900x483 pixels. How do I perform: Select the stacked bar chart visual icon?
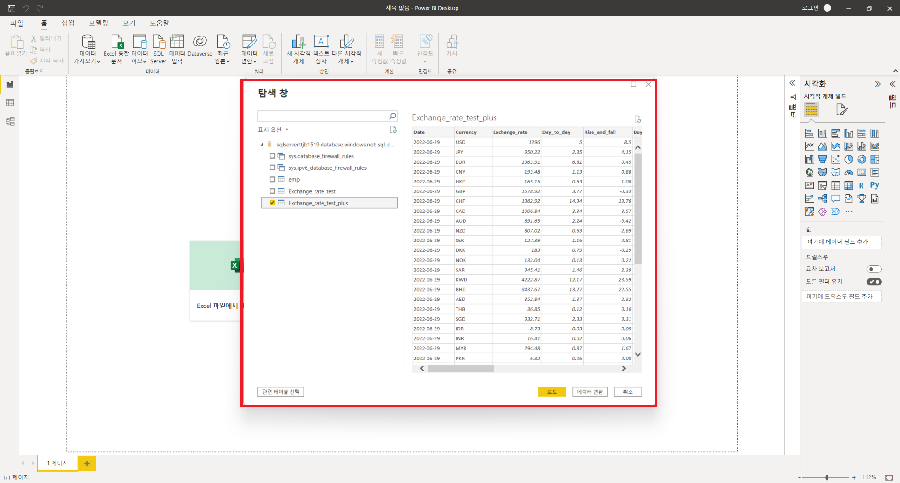(x=809, y=133)
